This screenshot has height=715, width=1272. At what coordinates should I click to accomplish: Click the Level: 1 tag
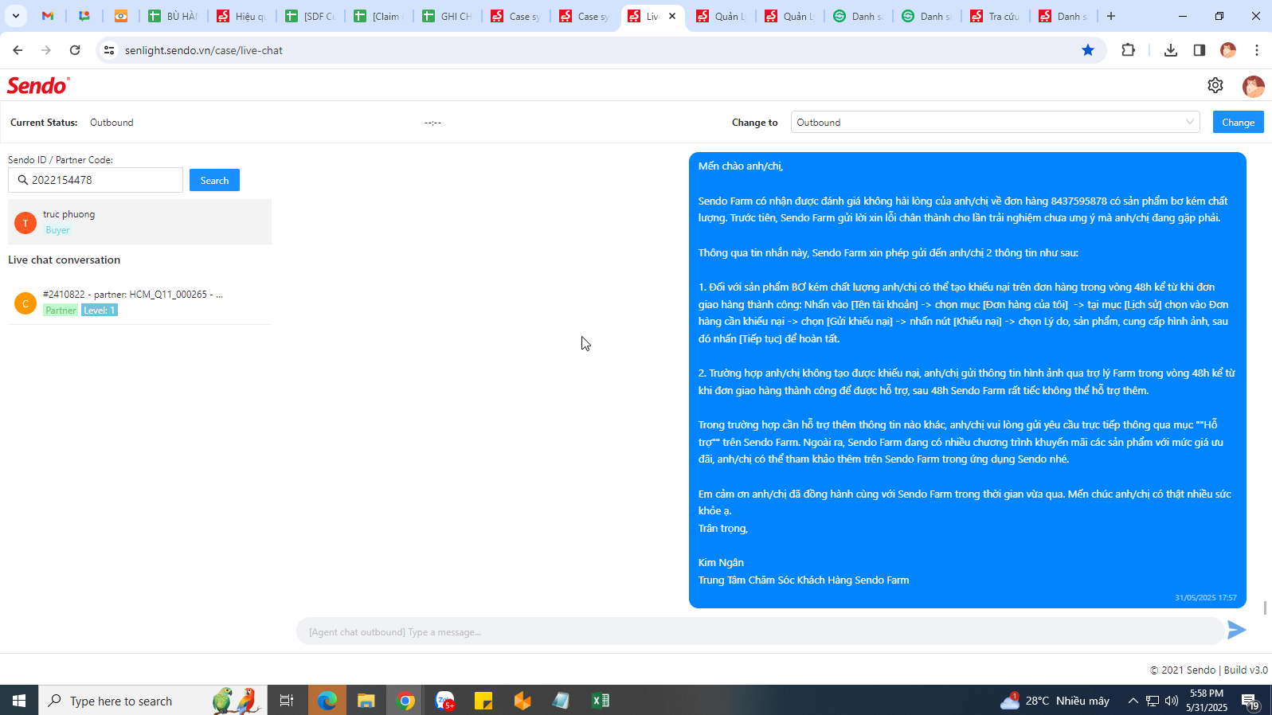[100, 311]
